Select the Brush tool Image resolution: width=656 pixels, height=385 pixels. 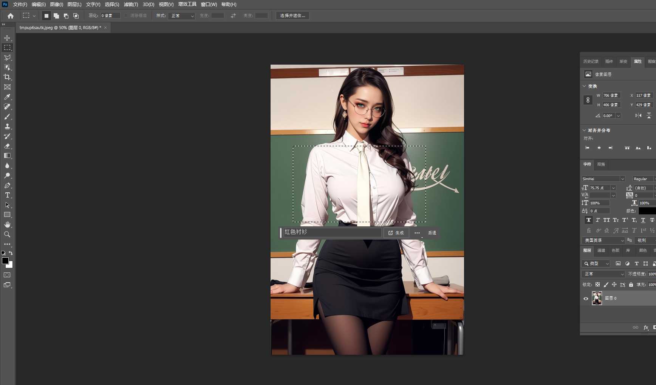7,117
